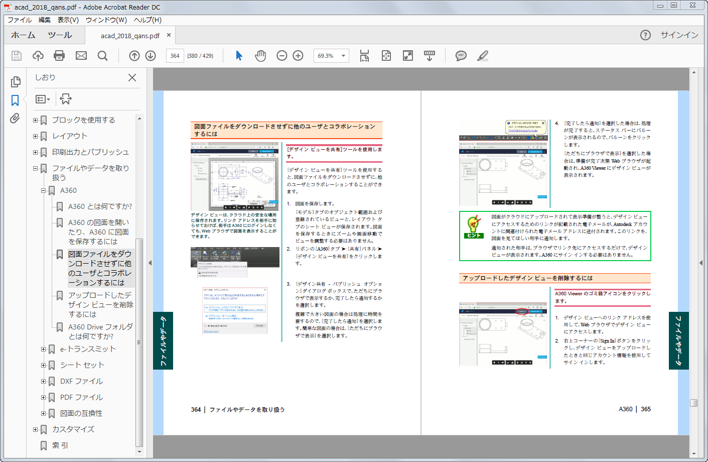Open the ウィンドウ(W) menu
Viewport: 708px width, 462px height.
(x=106, y=20)
